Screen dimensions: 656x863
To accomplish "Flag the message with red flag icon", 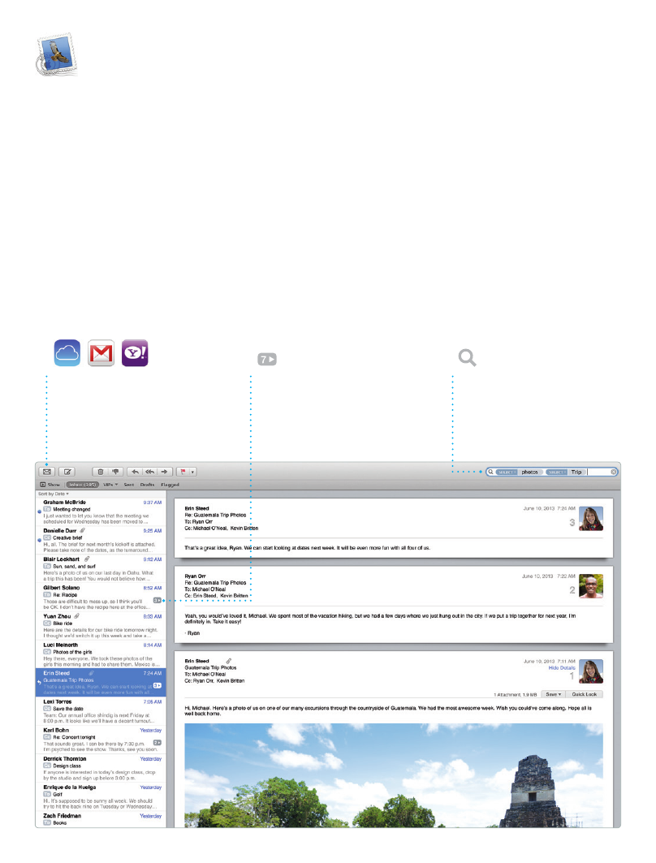I will tap(183, 472).
